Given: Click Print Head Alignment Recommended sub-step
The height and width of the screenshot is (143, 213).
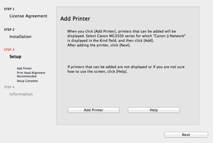Looking at the screenshot, I should click(31, 74).
